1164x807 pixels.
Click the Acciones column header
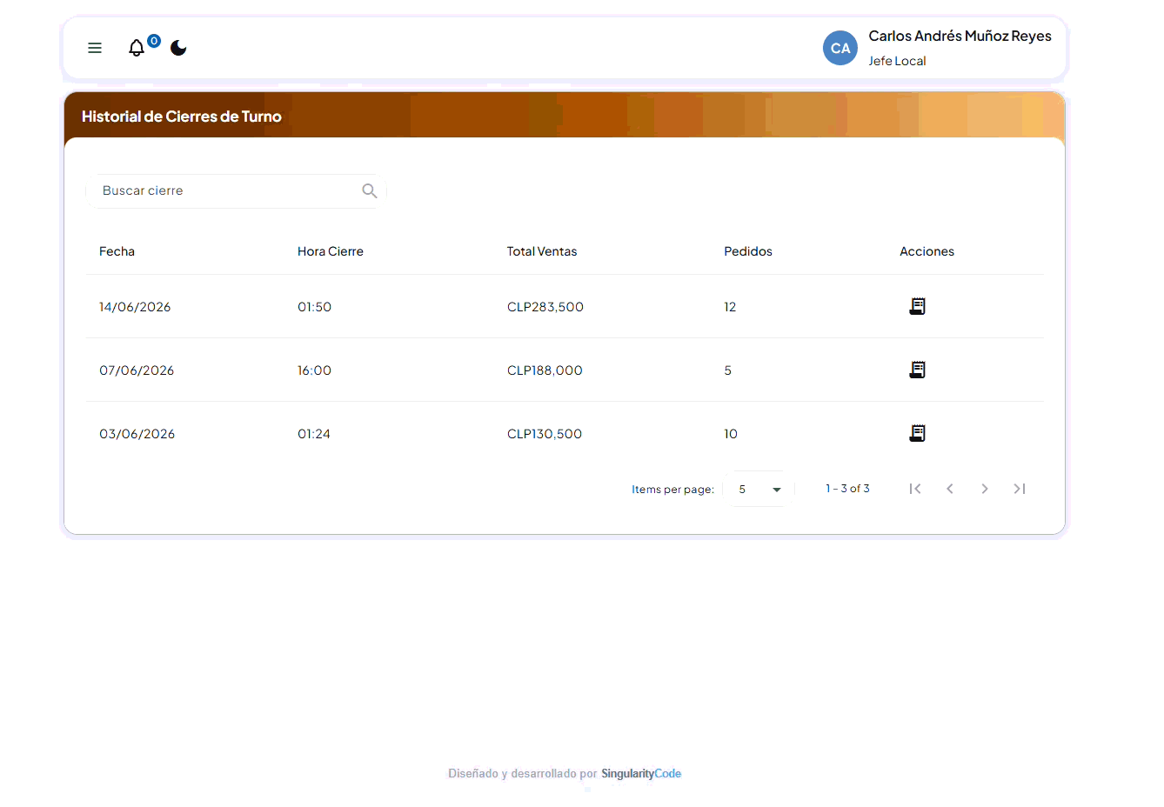[927, 251]
